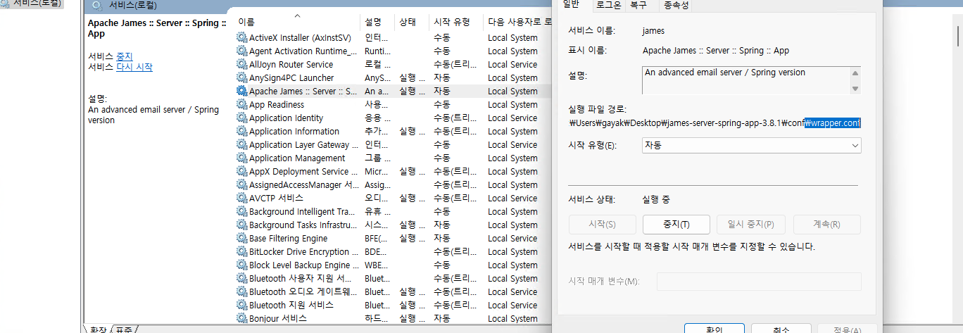The height and width of the screenshot is (333, 963).
Task: Click the 서비스(로컬) header magnifier icon
Action: pyautogui.click(x=97, y=5)
